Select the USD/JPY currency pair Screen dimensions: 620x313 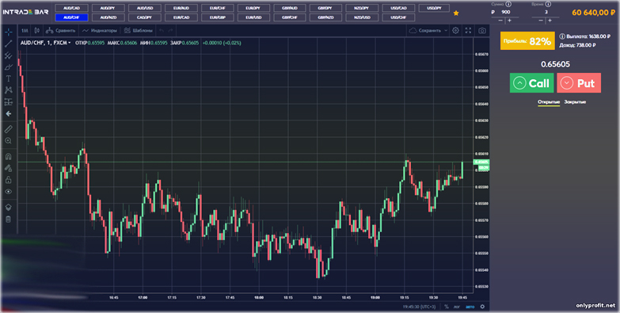[x=434, y=8]
